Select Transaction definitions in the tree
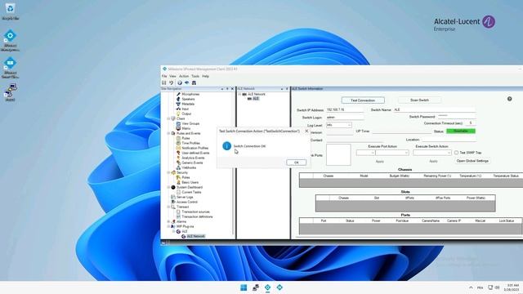The width and height of the screenshot is (523, 294). (197, 216)
